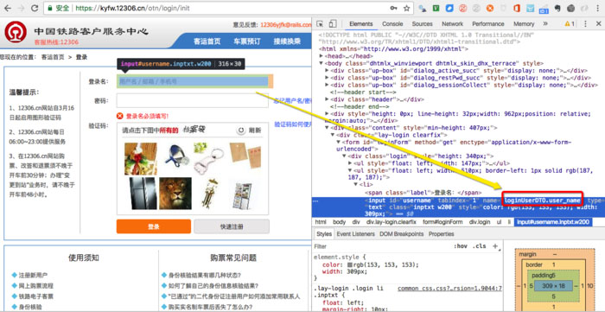The image size is (605, 312).
Task: Click the 快速注册 button
Action: click(232, 226)
